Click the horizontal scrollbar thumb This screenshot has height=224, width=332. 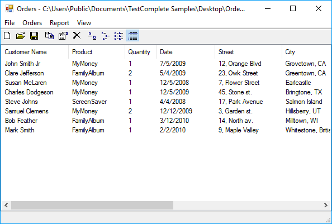[x=92, y=205]
